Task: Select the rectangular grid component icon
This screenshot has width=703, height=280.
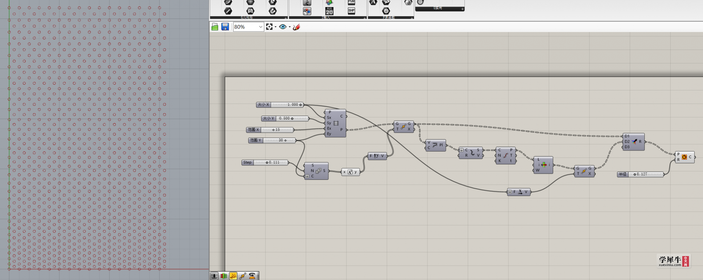Action: click(335, 123)
